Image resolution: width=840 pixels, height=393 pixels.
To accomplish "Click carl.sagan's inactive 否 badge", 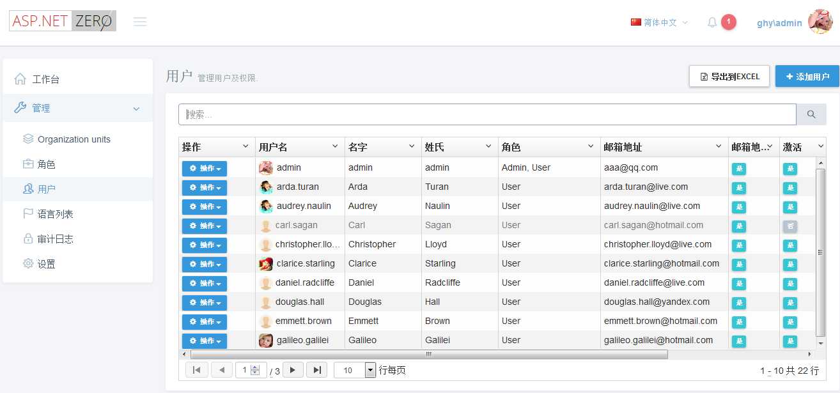I will point(790,226).
